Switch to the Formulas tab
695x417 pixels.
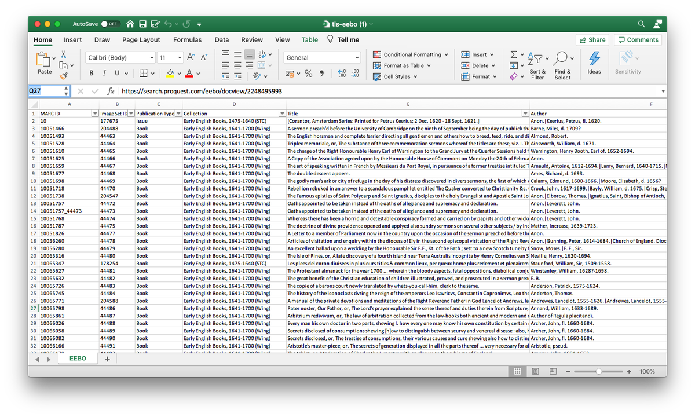click(x=187, y=40)
